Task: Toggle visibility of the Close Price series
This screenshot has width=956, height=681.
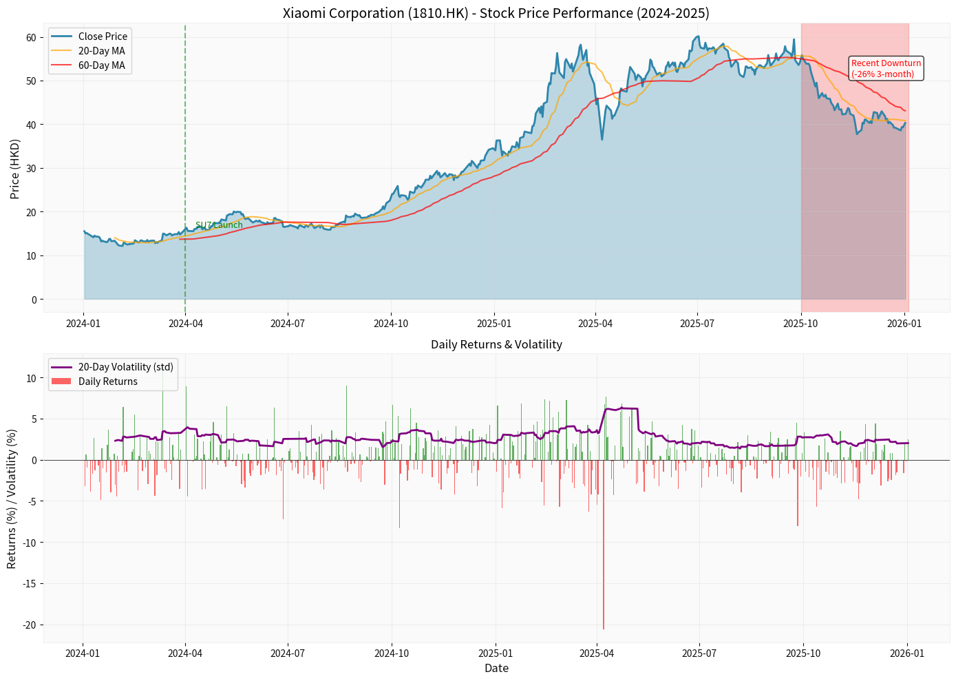Action: tap(105, 36)
